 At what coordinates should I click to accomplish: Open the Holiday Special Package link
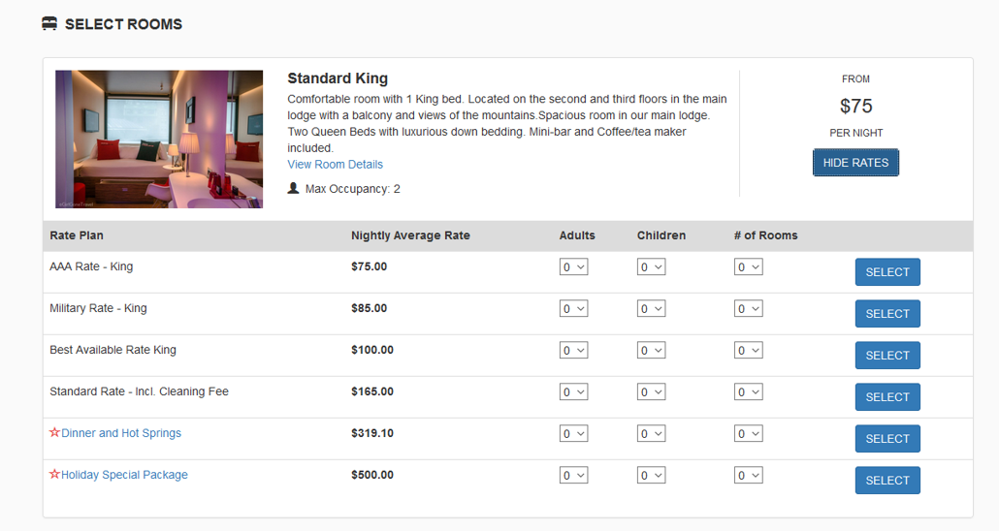[124, 475]
